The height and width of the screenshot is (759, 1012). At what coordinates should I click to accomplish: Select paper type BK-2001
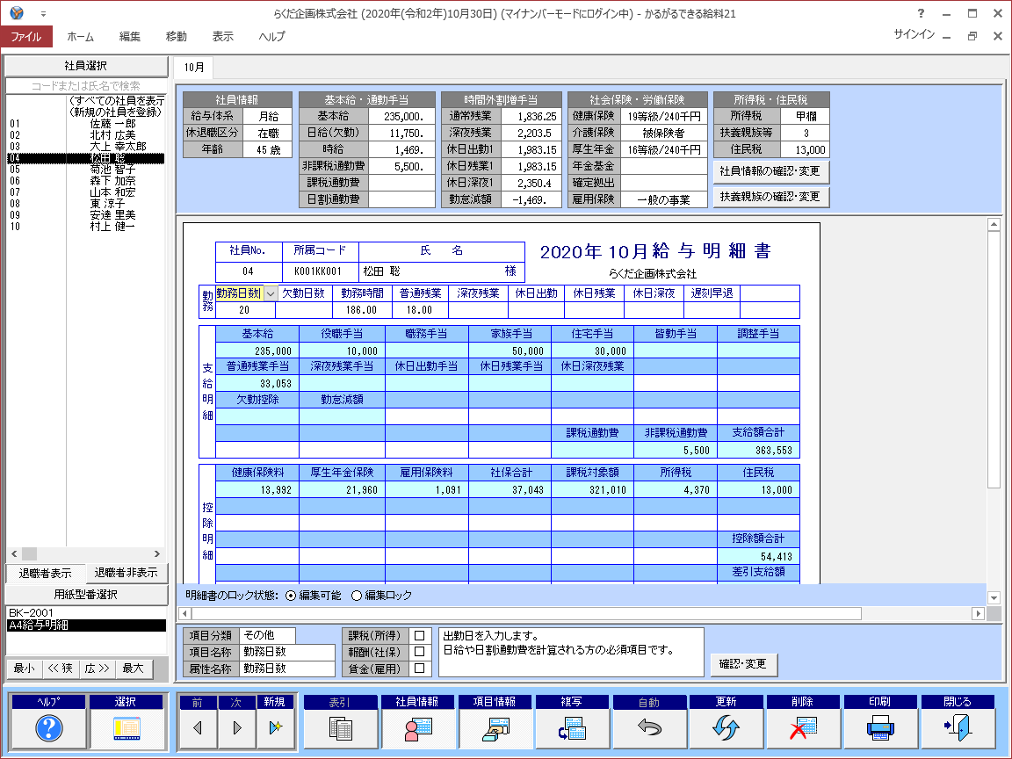pos(86,613)
